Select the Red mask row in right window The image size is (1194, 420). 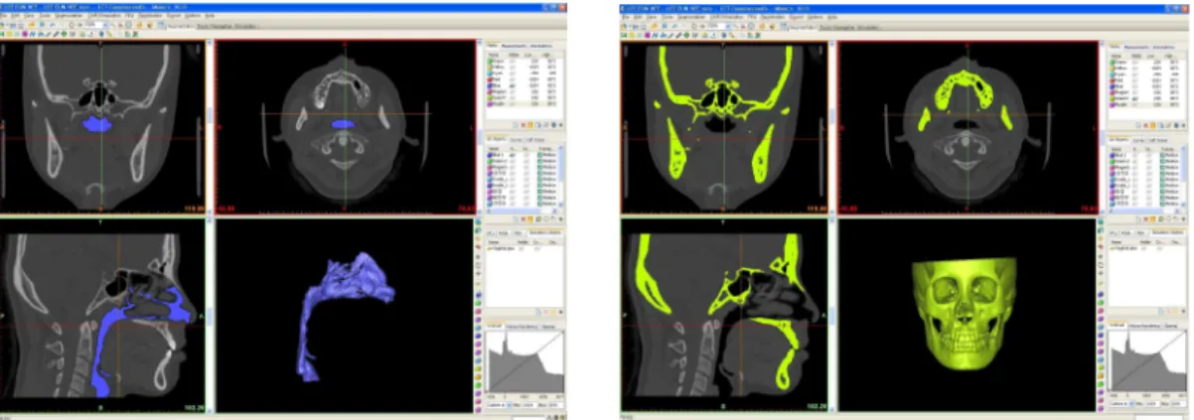pyautogui.click(x=1142, y=79)
